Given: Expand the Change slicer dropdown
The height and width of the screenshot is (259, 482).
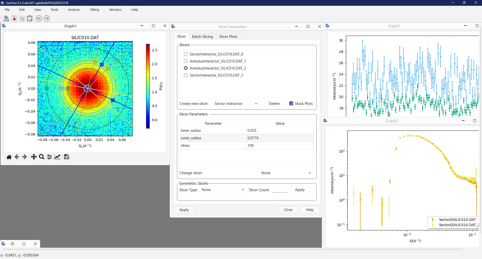Looking at the screenshot, I should (x=286, y=173).
